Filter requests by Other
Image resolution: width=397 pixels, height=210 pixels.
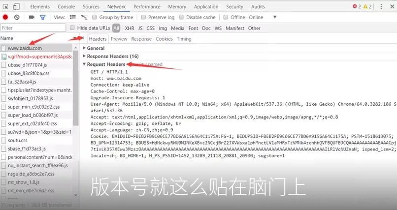coord(254,28)
